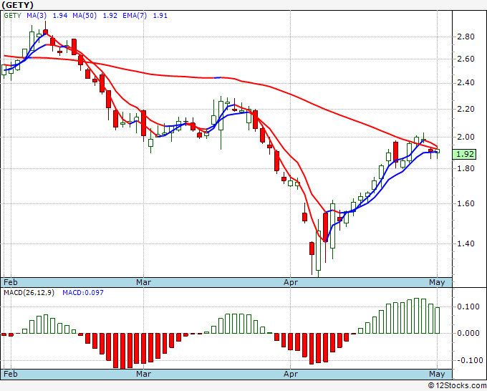Click the EMA(7) value 1.91

(x=160, y=16)
